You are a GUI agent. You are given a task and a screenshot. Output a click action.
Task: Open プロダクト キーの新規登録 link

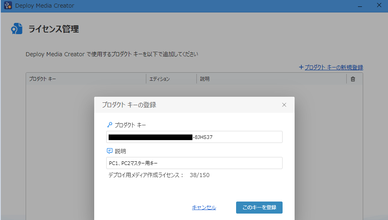[x=334, y=67]
